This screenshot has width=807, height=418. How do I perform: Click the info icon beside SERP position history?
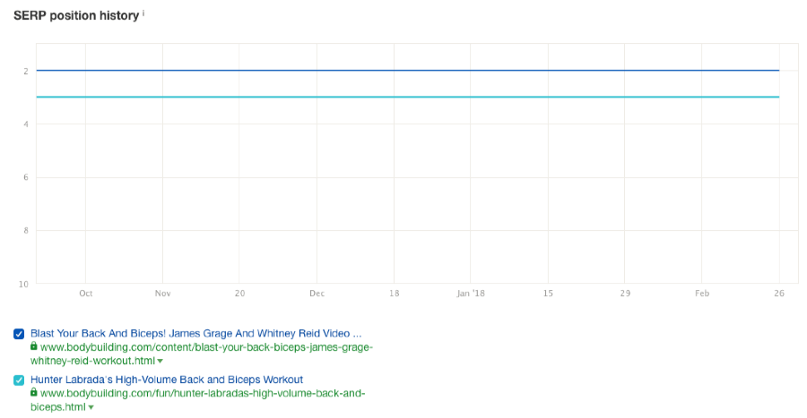tap(143, 13)
